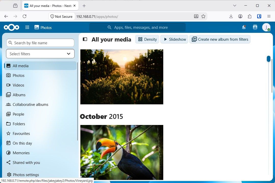Image resolution: width=275 pixels, height=183 pixels.
Task: Click the Search by file name field
Action: (x=40, y=43)
